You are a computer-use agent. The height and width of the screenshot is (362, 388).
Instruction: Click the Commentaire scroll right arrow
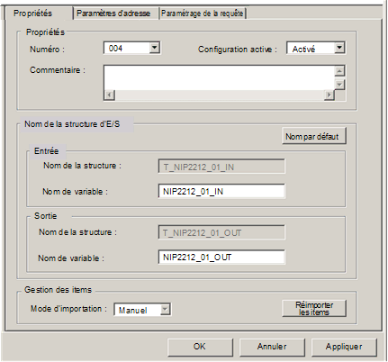pyautogui.click(x=329, y=95)
